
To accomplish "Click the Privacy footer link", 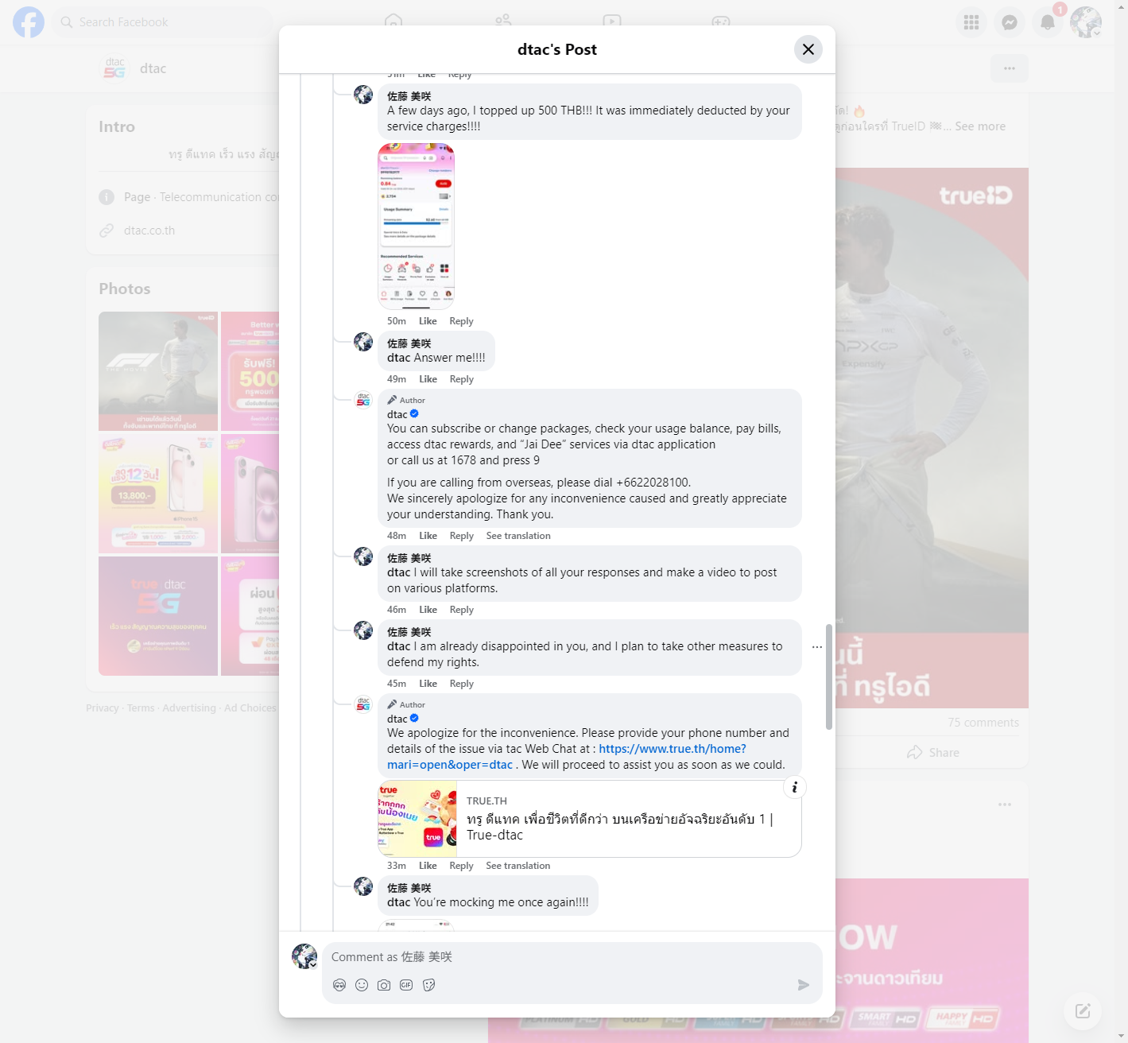I will (103, 708).
